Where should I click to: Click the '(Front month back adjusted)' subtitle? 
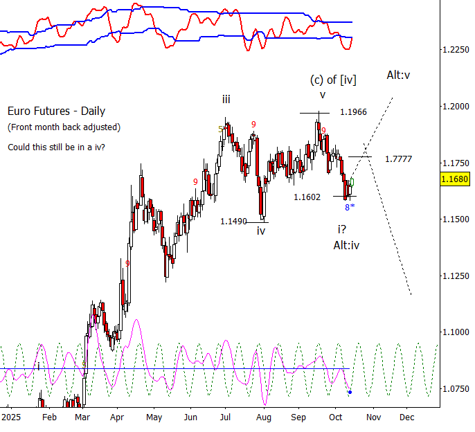click(64, 127)
